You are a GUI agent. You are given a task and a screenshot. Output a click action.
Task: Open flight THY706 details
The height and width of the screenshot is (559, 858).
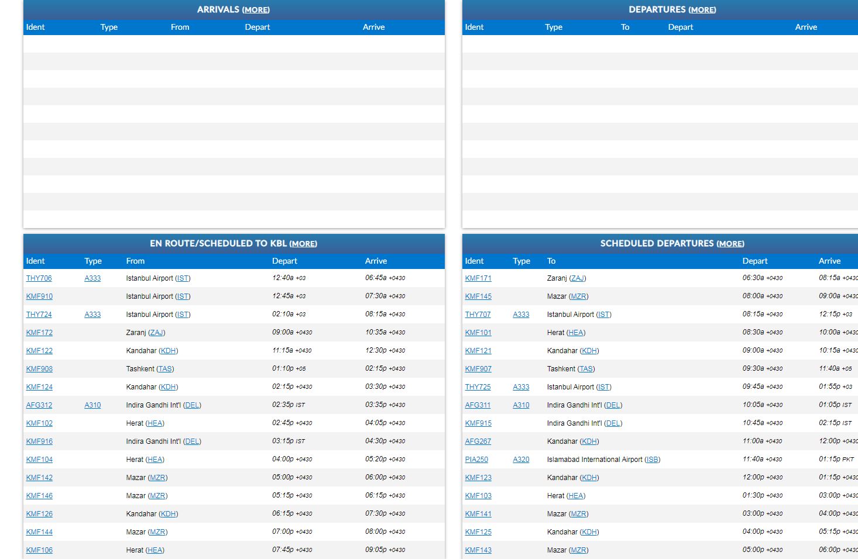point(39,278)
